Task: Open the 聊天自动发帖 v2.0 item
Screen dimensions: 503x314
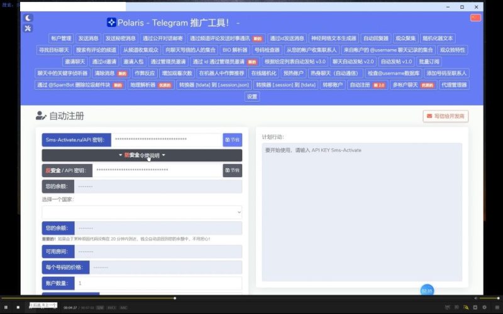Action: click(x=353, y=62)
